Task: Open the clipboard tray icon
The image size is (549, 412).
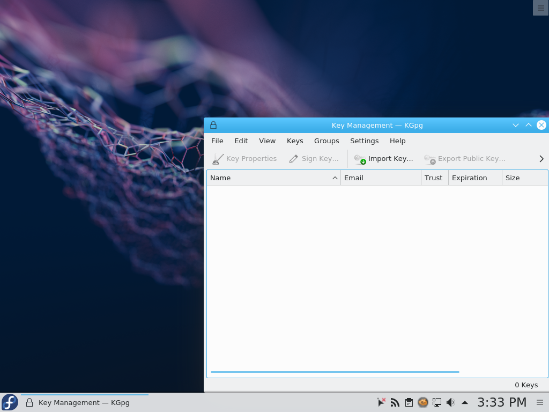Action: [x=409, y=402]
